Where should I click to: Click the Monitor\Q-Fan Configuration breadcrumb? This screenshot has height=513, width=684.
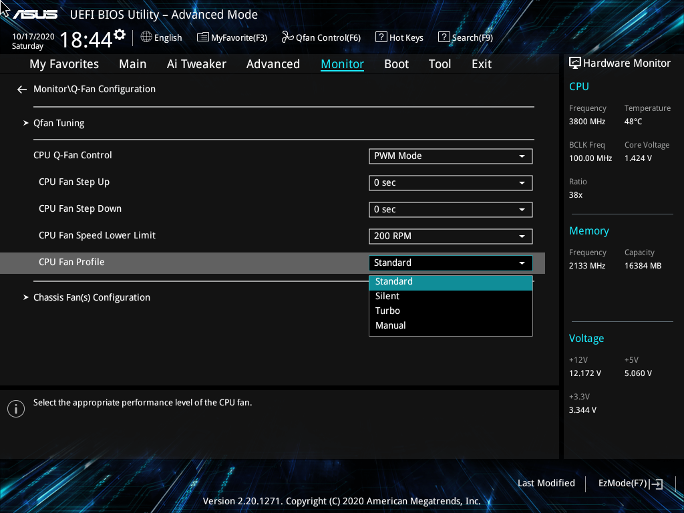point(94,89)
